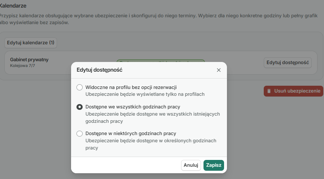Click description 'Ubezpieczenie będzie wyświetlane tylko na profilach'
This screenshot has width=324, height=179.
coord(145,94)
